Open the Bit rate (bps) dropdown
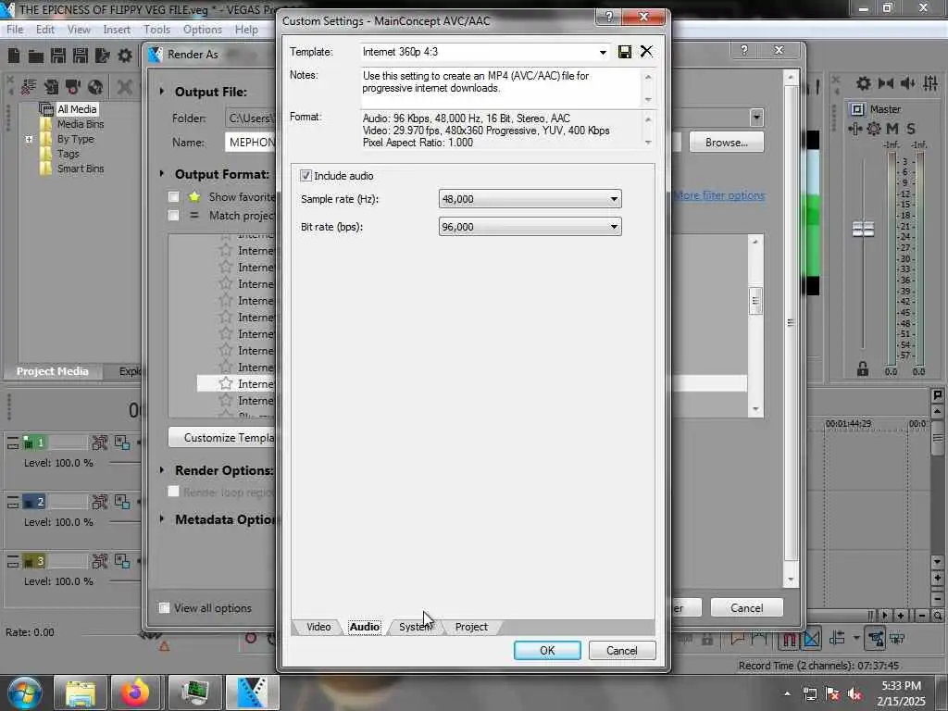 (530, 227)
